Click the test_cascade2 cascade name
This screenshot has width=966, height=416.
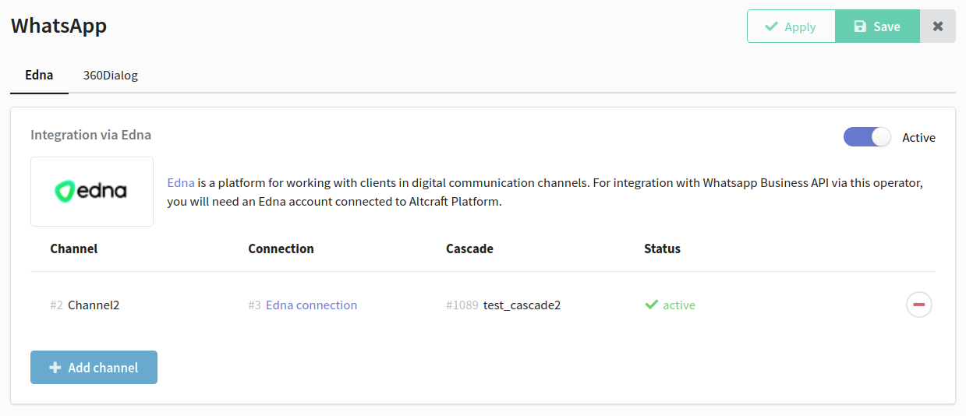pyautogui.click(x=522, y=305)
